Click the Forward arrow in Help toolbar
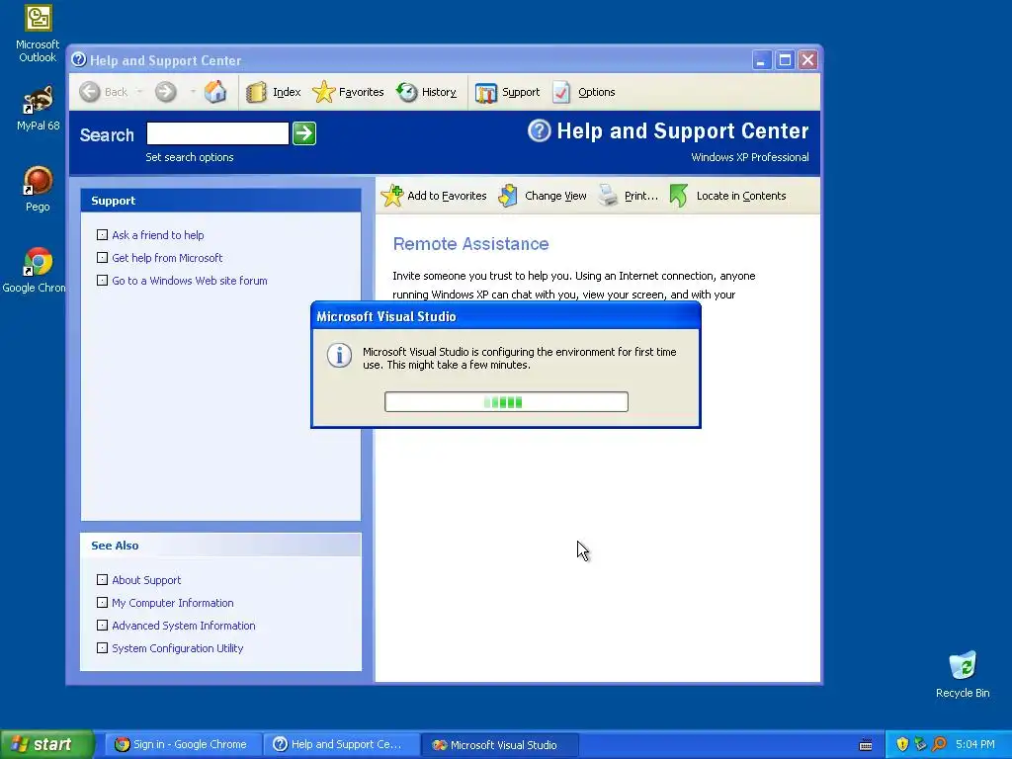Screen dimensions: 1012x759 (166, 92)
